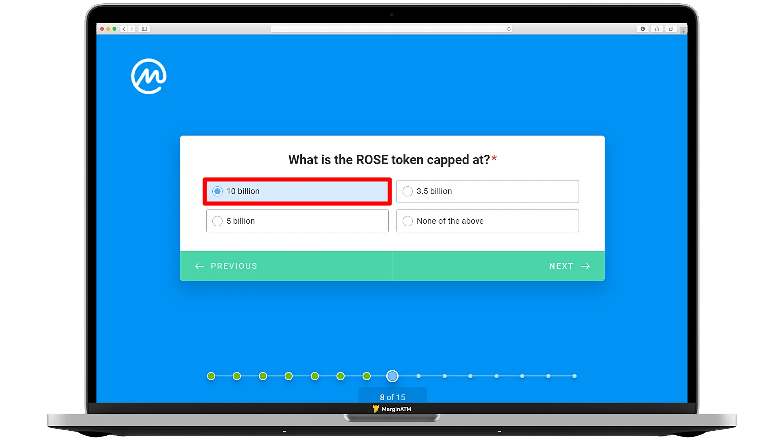Image resolution: width=784 pixels, height=441 pixels.
Task: Click the None of the above option
Action: (487, 221)
